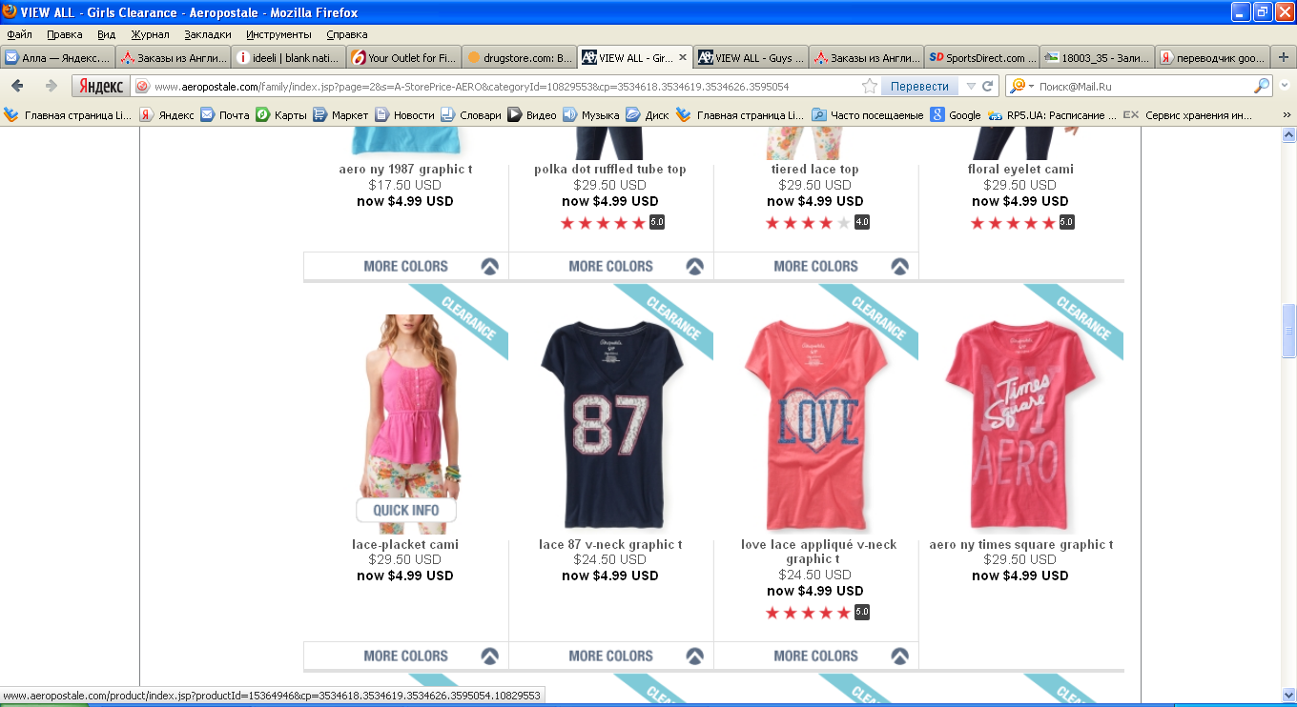Open the Справка menu
This screenshot has height=707, width=1297.
click(x=346, y=34)
